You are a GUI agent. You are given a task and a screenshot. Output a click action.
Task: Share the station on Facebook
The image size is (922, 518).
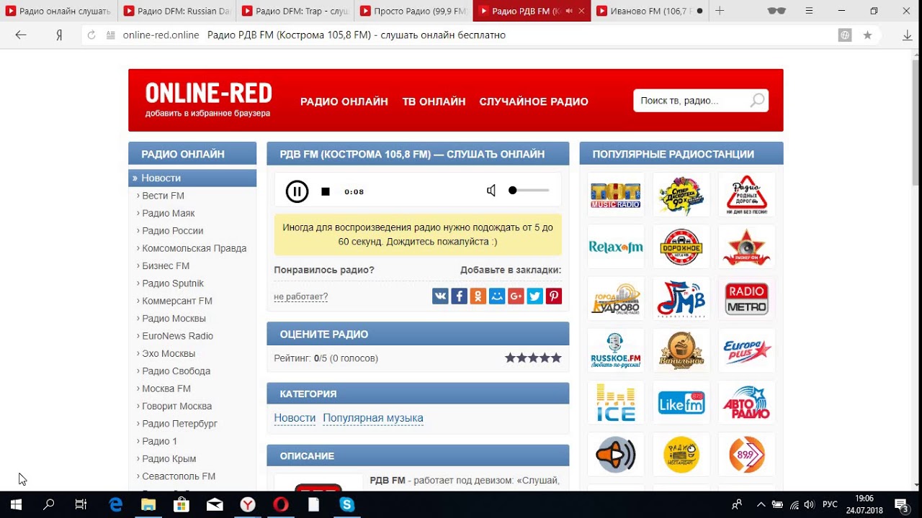click(x=459, y=296)
